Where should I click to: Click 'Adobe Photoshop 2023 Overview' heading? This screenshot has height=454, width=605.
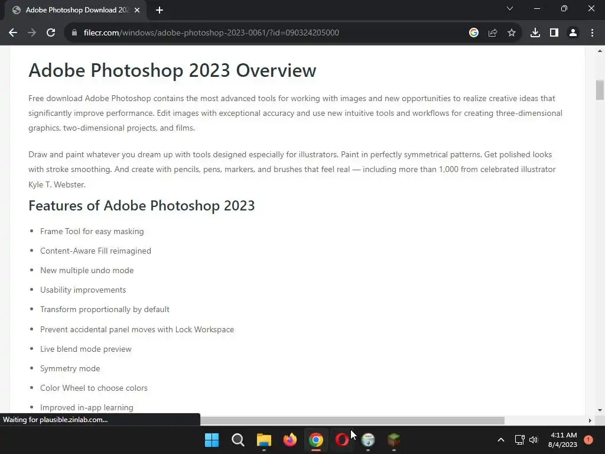click(172, 70)
